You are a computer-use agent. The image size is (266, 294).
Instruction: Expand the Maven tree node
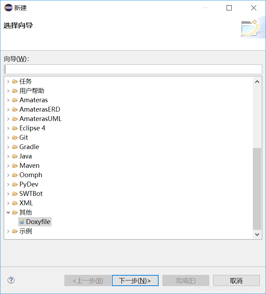(8, 166)
